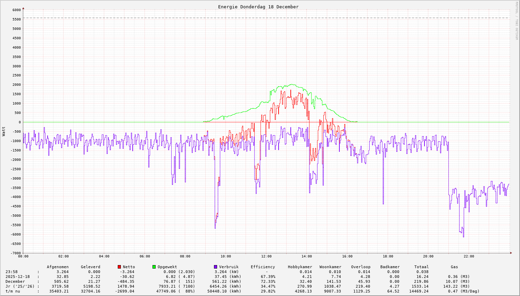Click the Woonkamer column header
Image resolution: width=520 pixels, height=296 pixels.
(330, 267)
